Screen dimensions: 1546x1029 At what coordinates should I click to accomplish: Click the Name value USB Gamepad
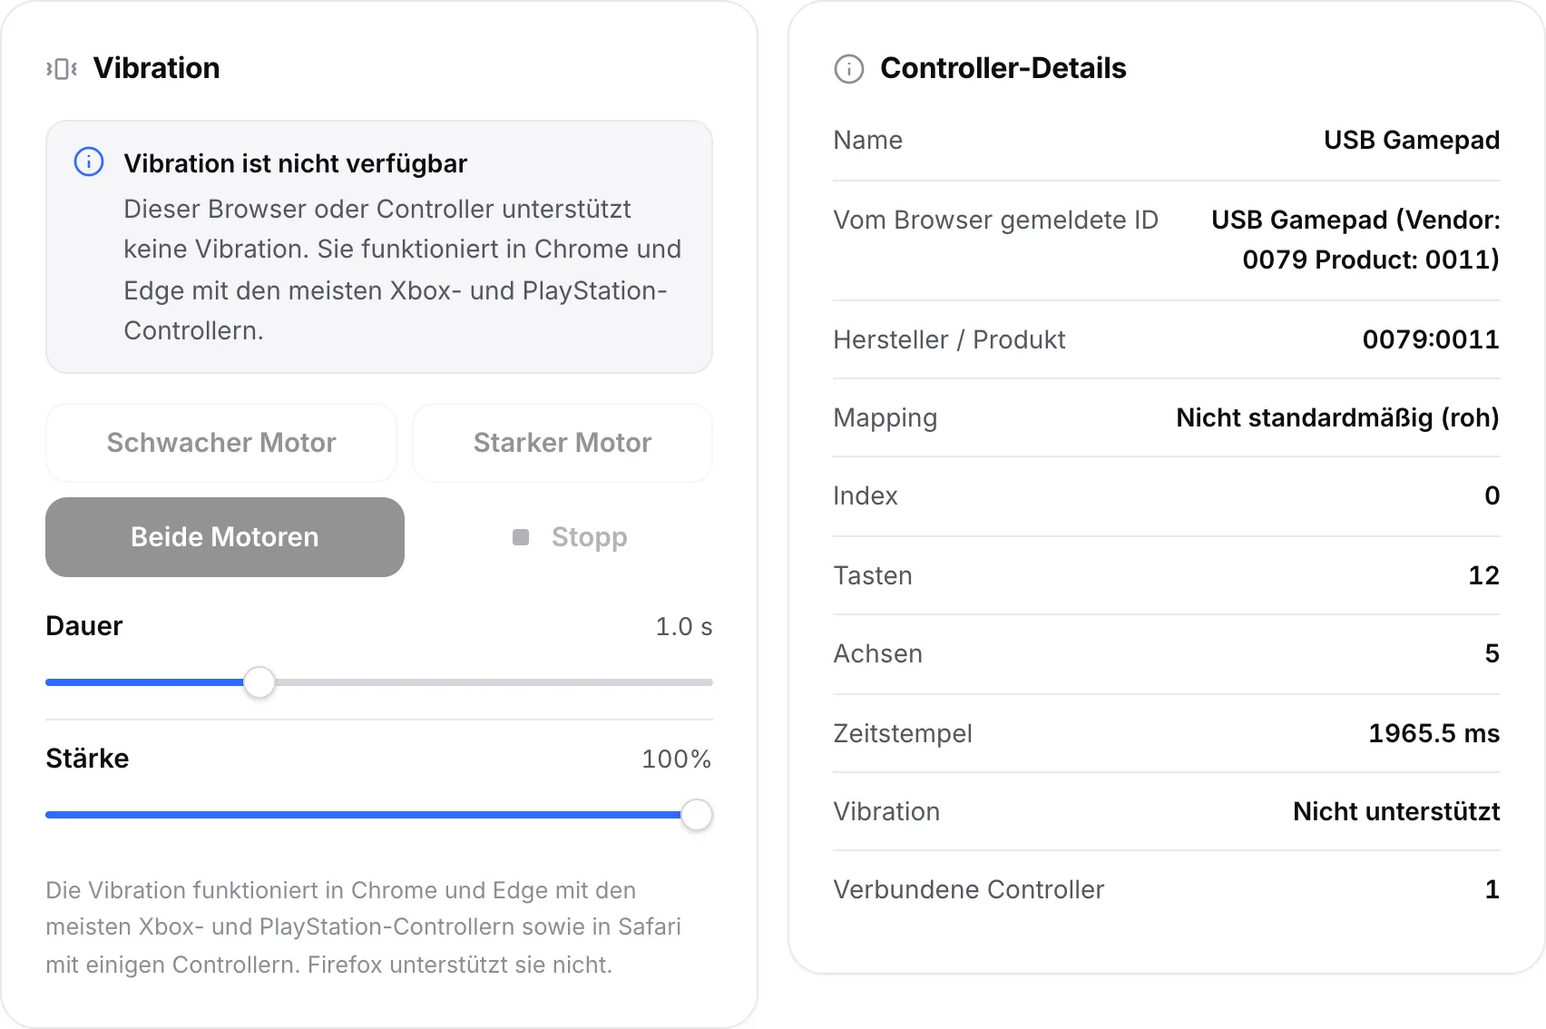[x=1412, y=140]
